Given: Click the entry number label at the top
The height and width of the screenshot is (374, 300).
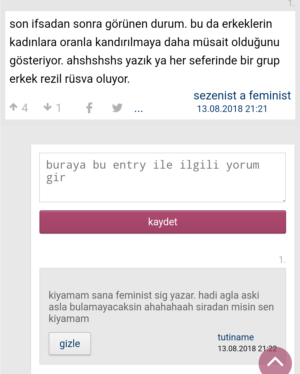Looking at the screenshot, I should coord(291,4).
